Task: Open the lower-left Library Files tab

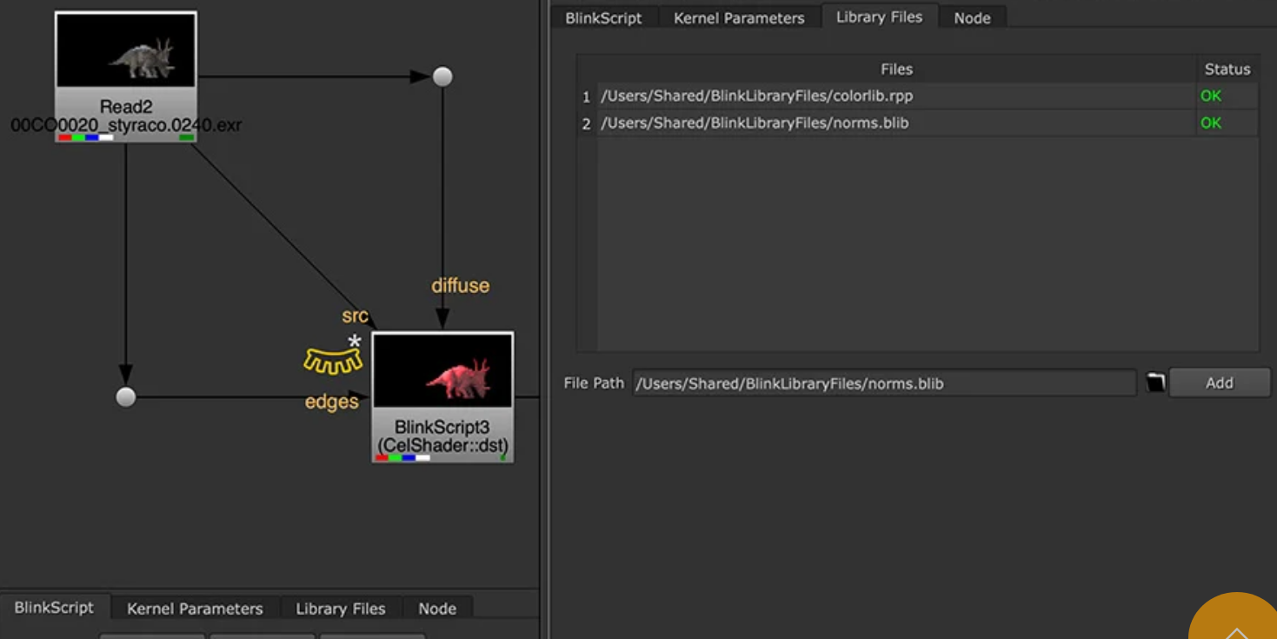Action: pos(340,609)
